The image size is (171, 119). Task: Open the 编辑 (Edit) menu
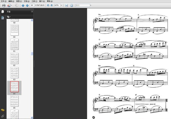[x=11, y=1]
